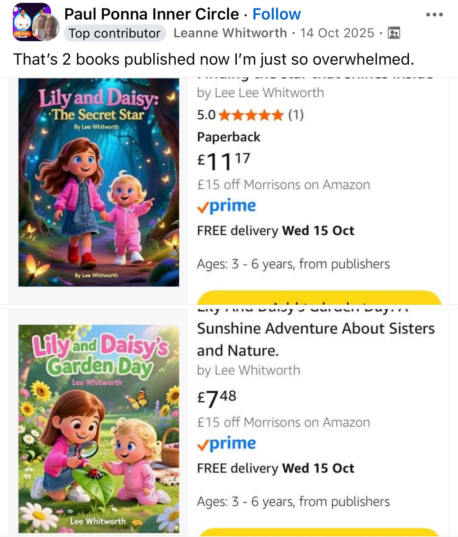Click the Top contributor badge
Image resolution: width=458 pixels, height=537 pixels.
(x=115, y=33)
